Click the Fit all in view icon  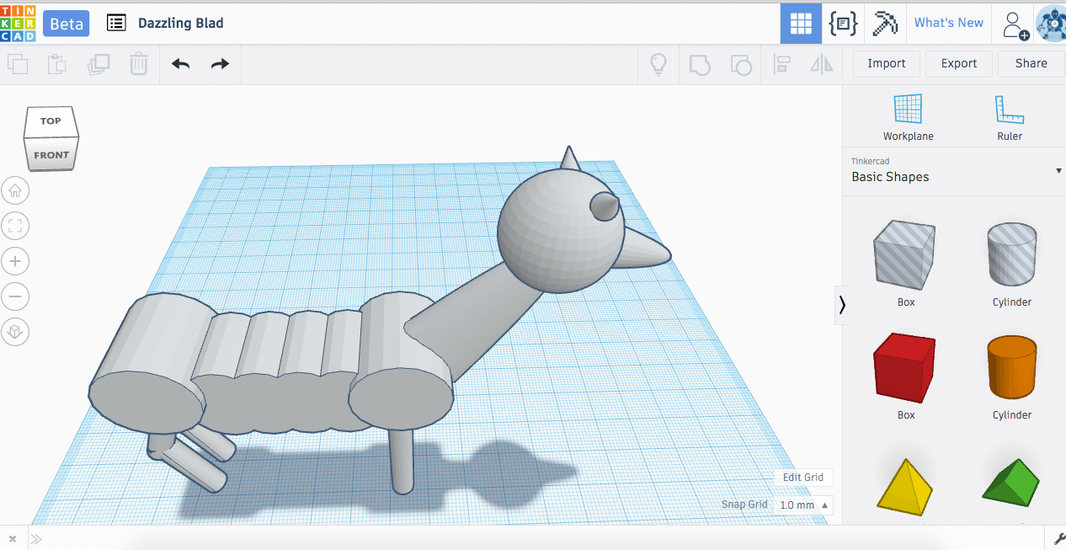[x=15, y=226]
